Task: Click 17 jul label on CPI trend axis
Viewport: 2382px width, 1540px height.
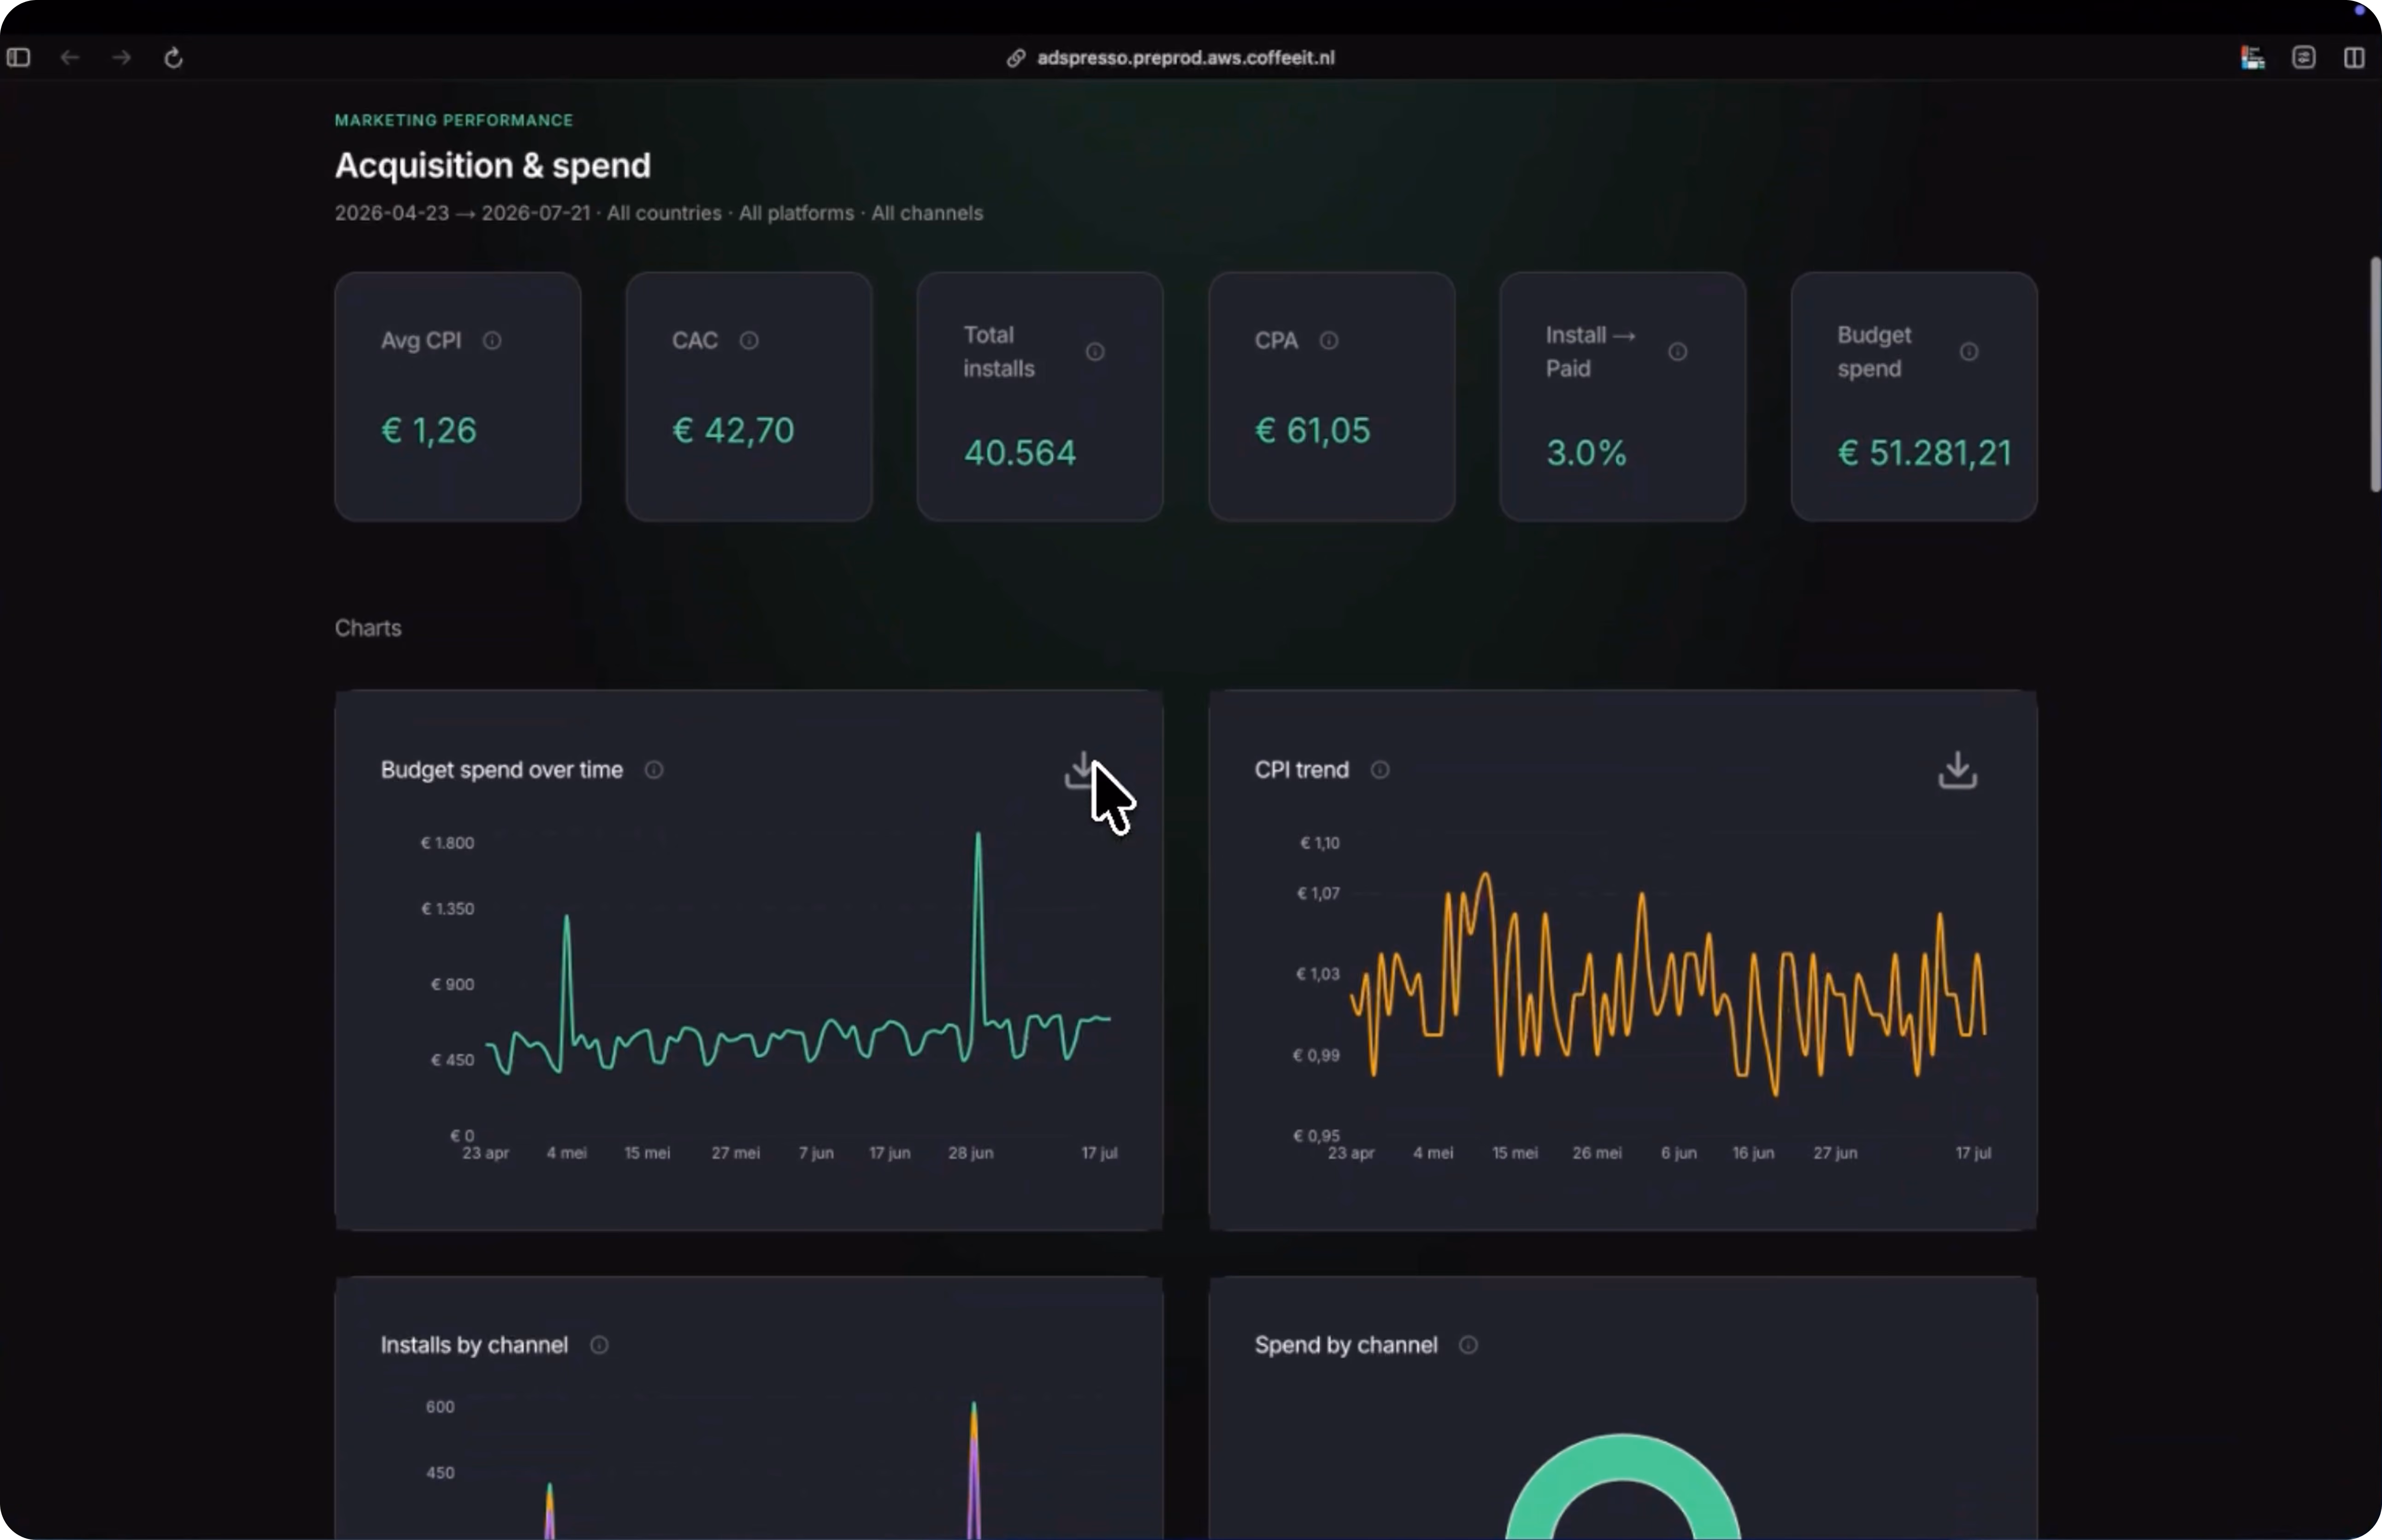Action: point(1973,1153)
